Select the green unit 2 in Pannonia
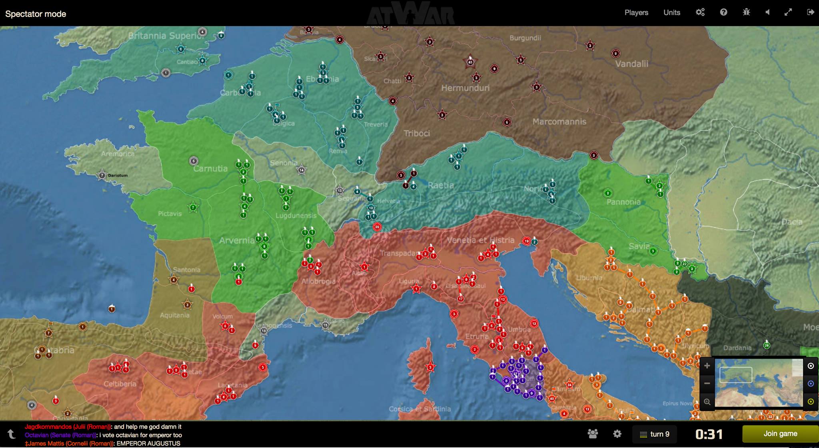Image resolution: width=819 pixels, height=448 pixels. pos(608,193)
